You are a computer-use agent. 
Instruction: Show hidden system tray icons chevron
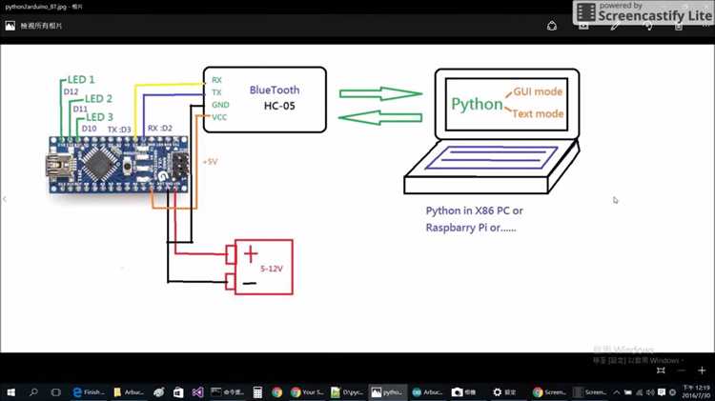617,392
